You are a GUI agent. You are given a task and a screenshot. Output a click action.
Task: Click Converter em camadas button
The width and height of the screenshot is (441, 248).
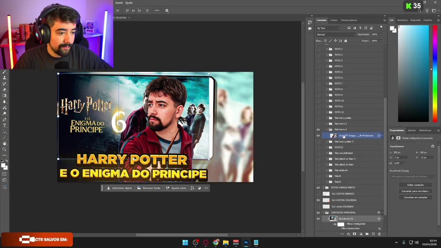(x=416, y=197)
